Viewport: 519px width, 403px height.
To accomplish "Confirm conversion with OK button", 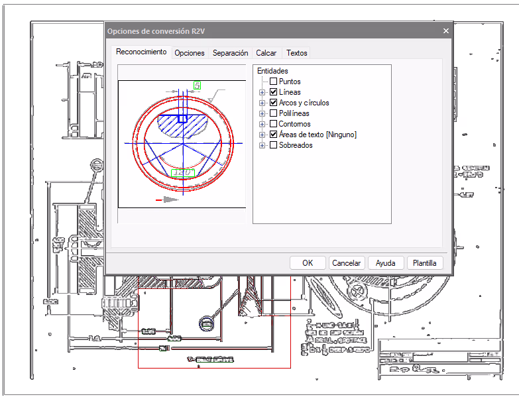I will click(308, 263).
